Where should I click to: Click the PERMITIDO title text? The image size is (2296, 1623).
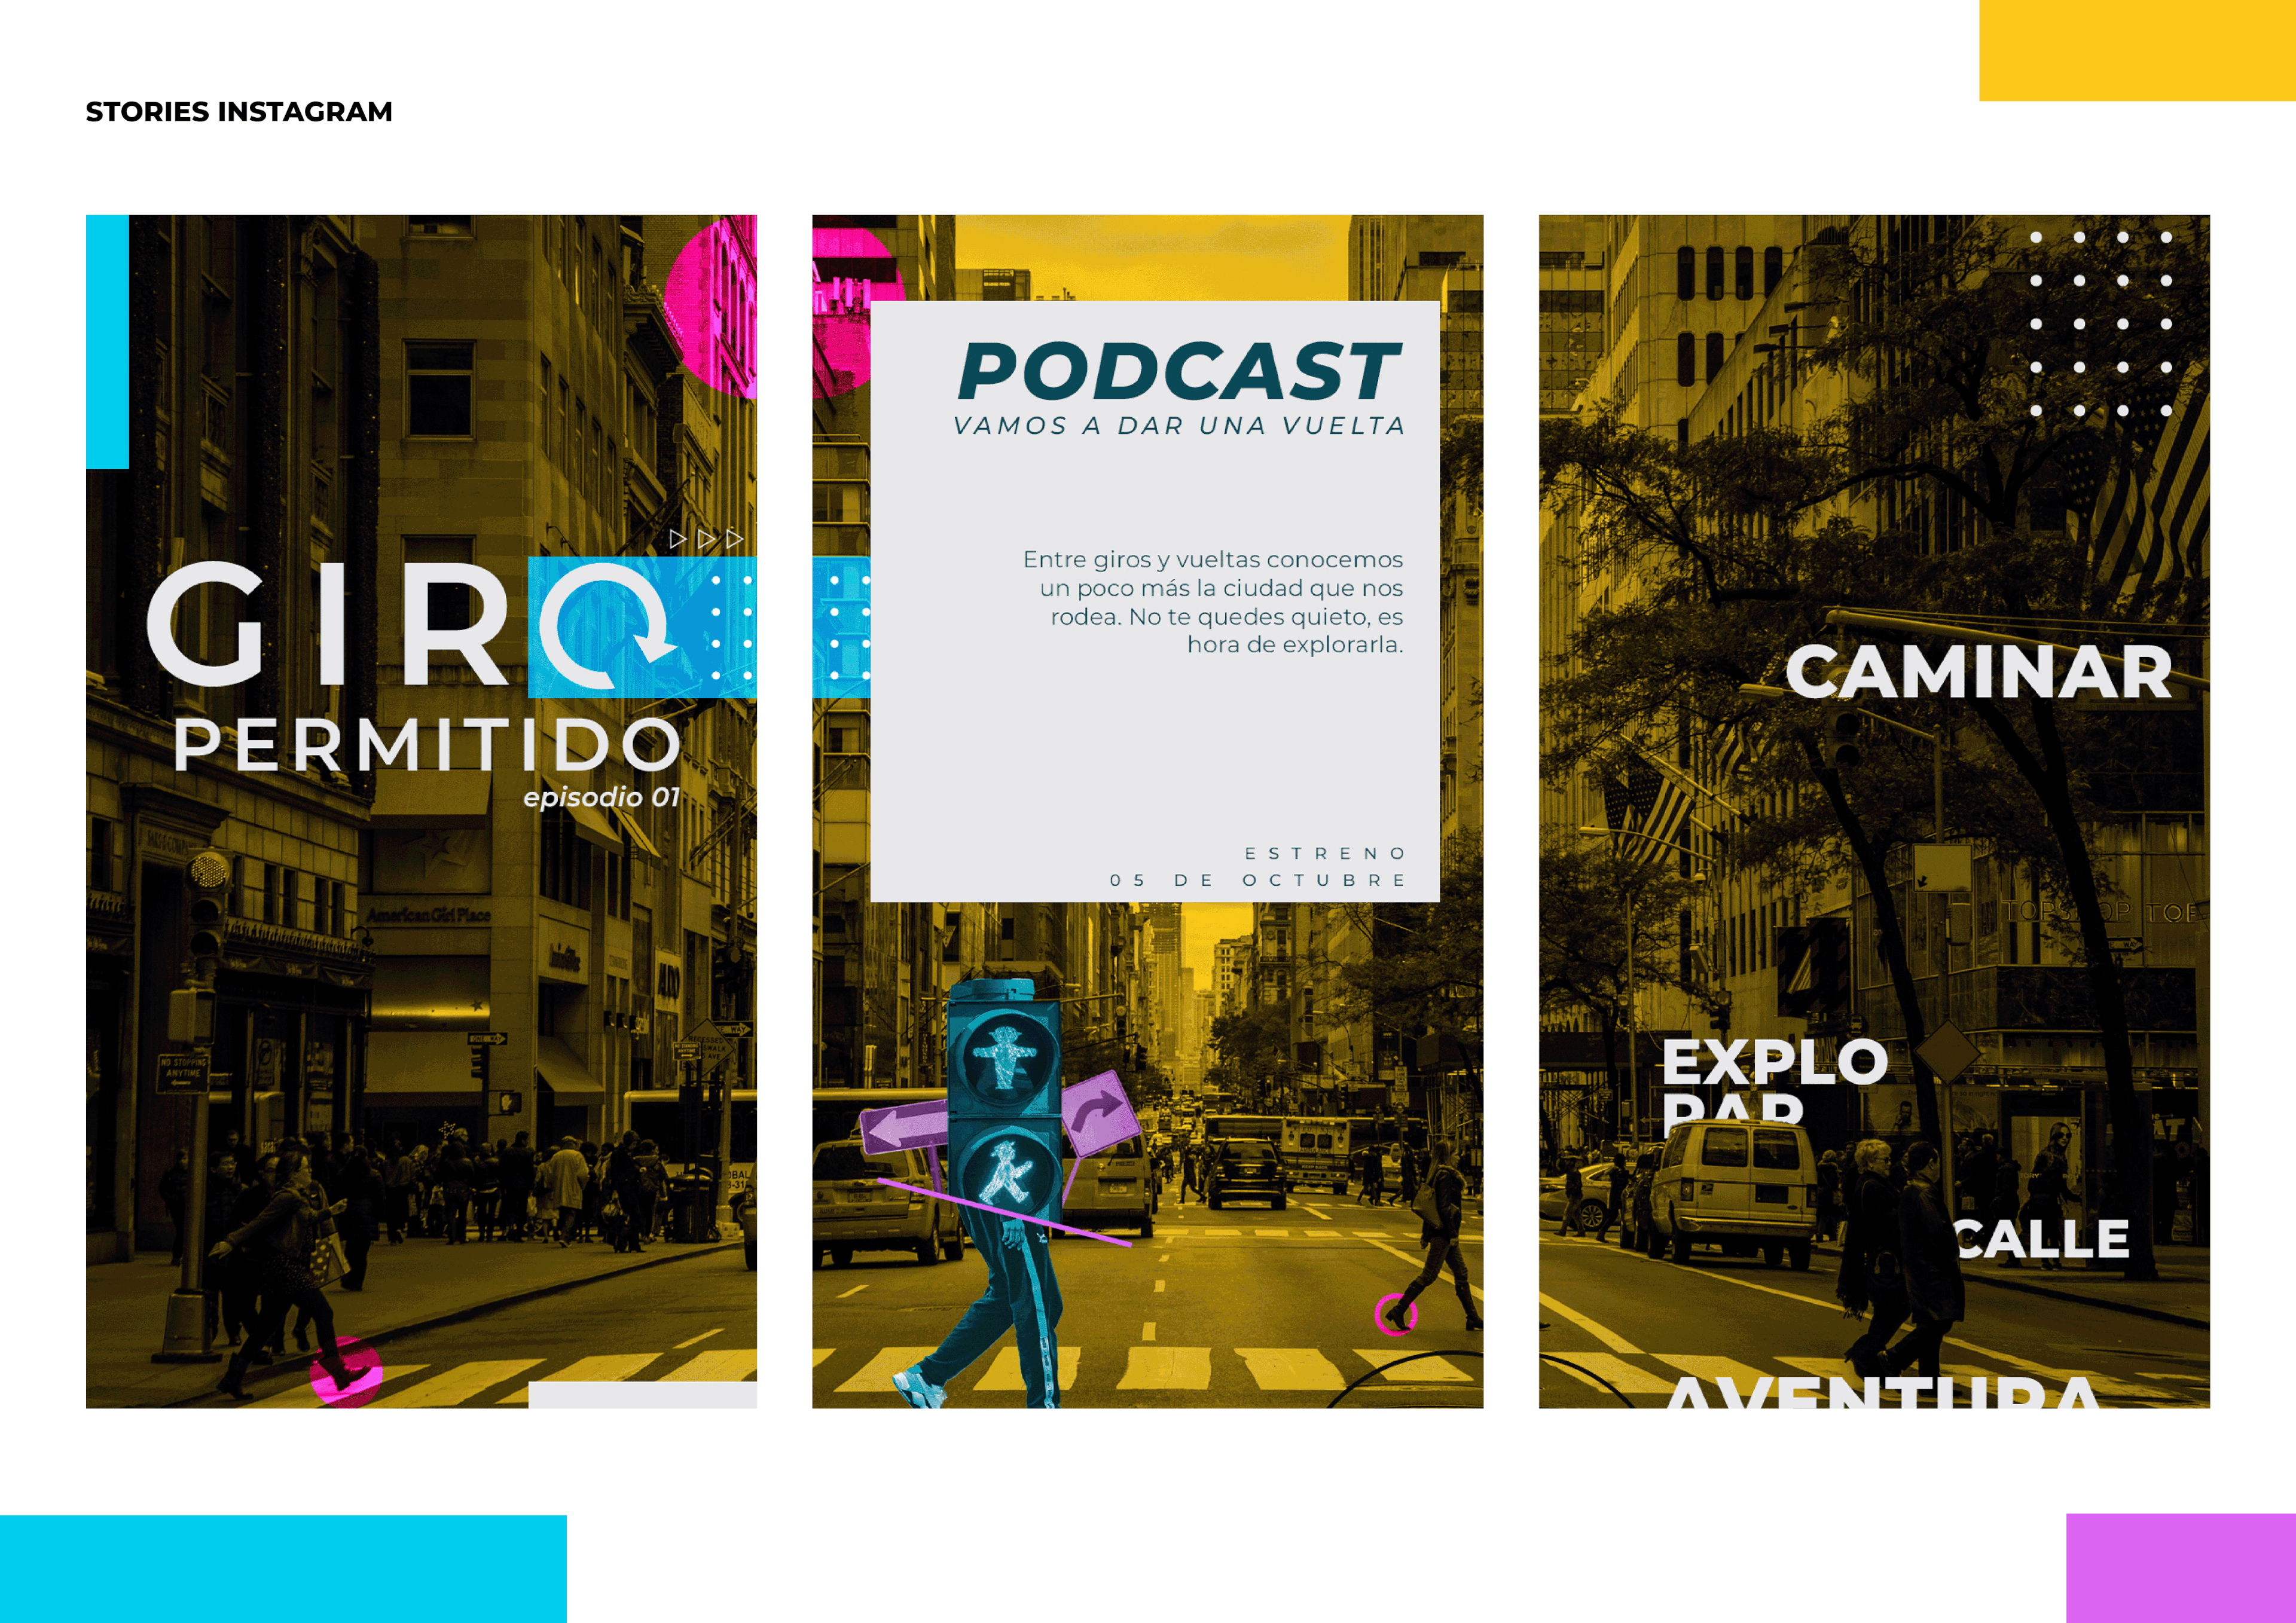click(x=428, y=745)
